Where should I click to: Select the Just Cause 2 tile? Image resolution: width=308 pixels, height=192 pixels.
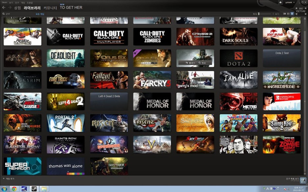point(23,101)
